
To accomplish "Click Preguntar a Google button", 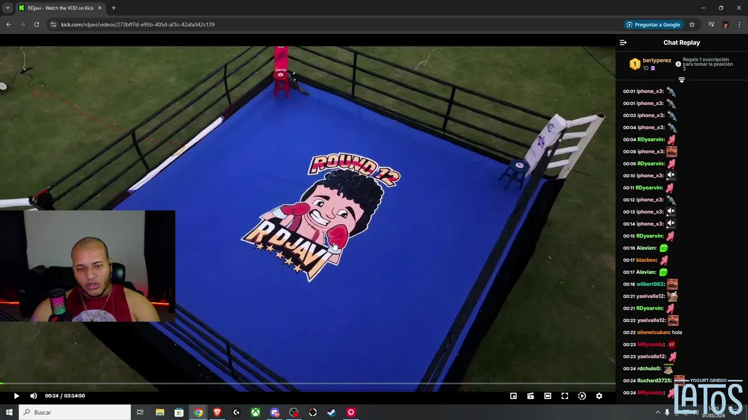I will [x=653, y=24].
